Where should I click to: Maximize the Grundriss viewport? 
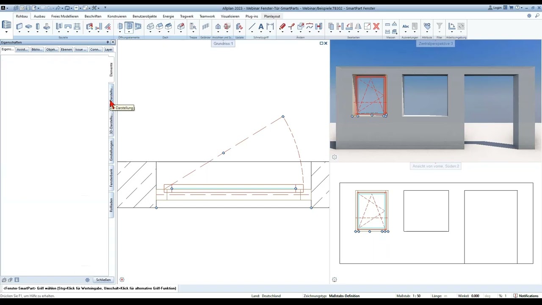pos(321,43)
